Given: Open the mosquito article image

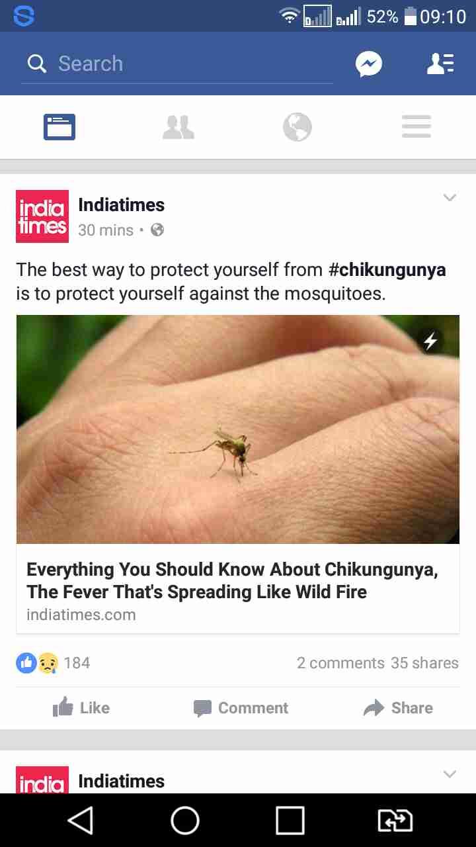Looking at the screenshot, I should (238, 429).
